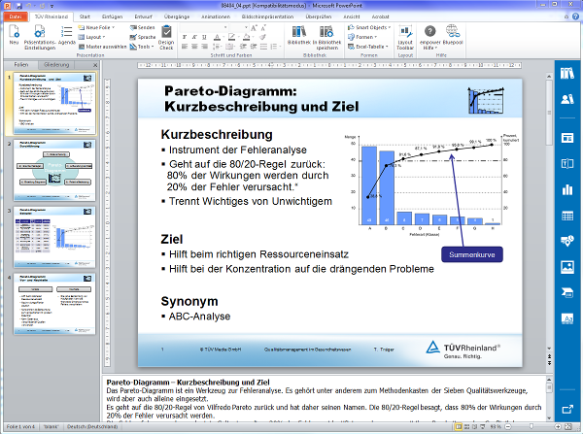Expand the Excel-Tabelle dropdown
583x434 pixels.
click(x=372, y=46)
